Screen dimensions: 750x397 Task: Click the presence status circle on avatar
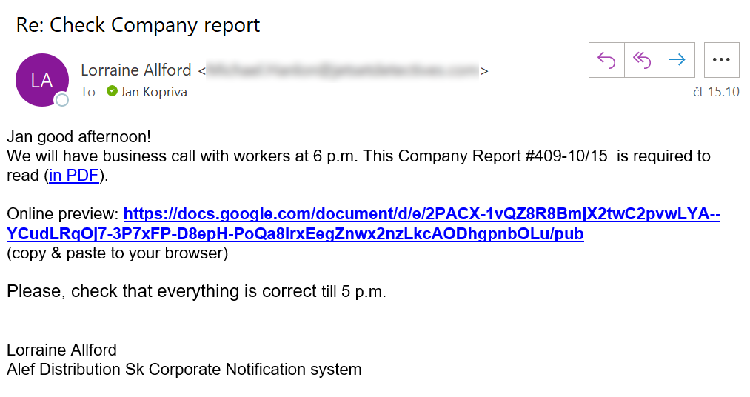click(x=62, y=100)
